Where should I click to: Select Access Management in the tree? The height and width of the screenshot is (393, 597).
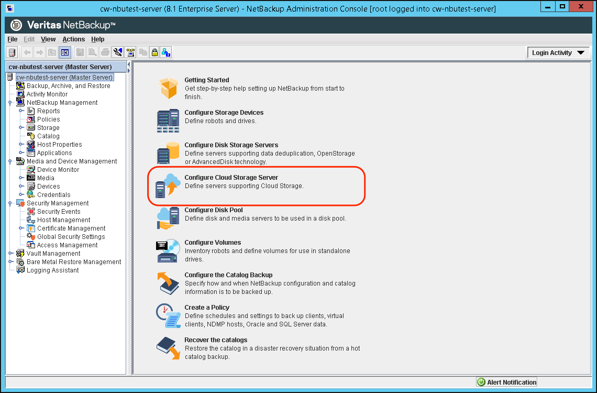coord(67,245)
